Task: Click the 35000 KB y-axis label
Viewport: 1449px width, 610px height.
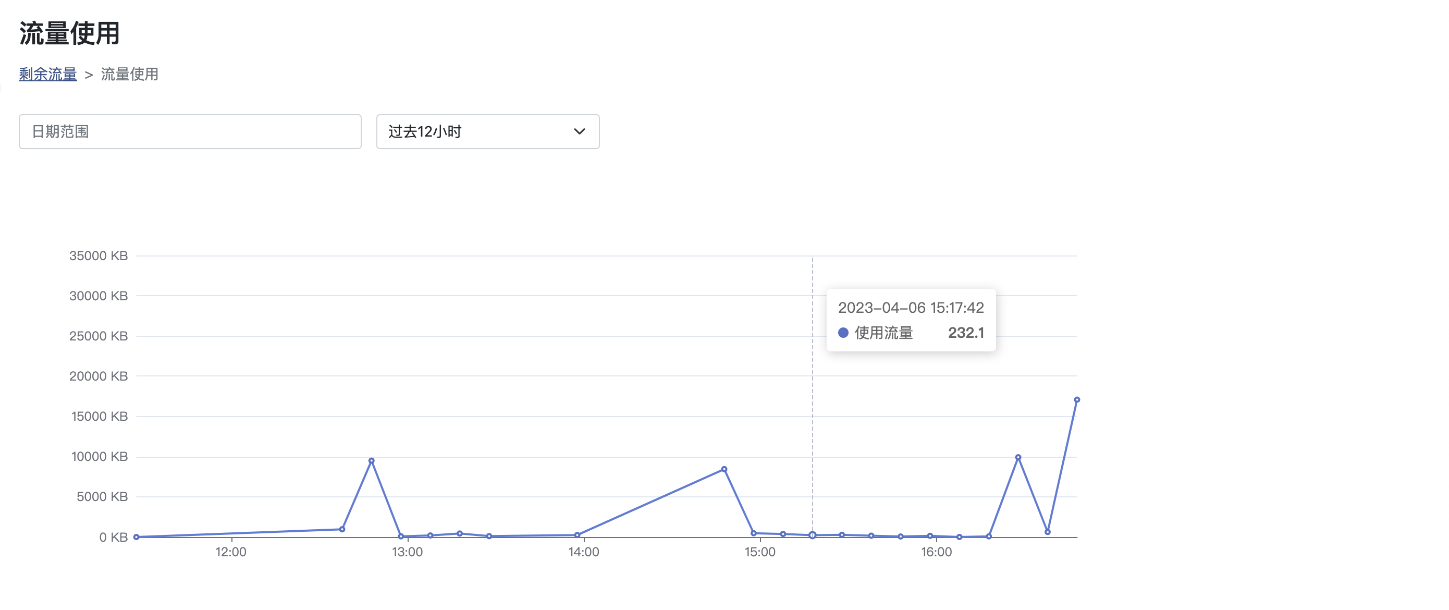Action: (99, 256)
